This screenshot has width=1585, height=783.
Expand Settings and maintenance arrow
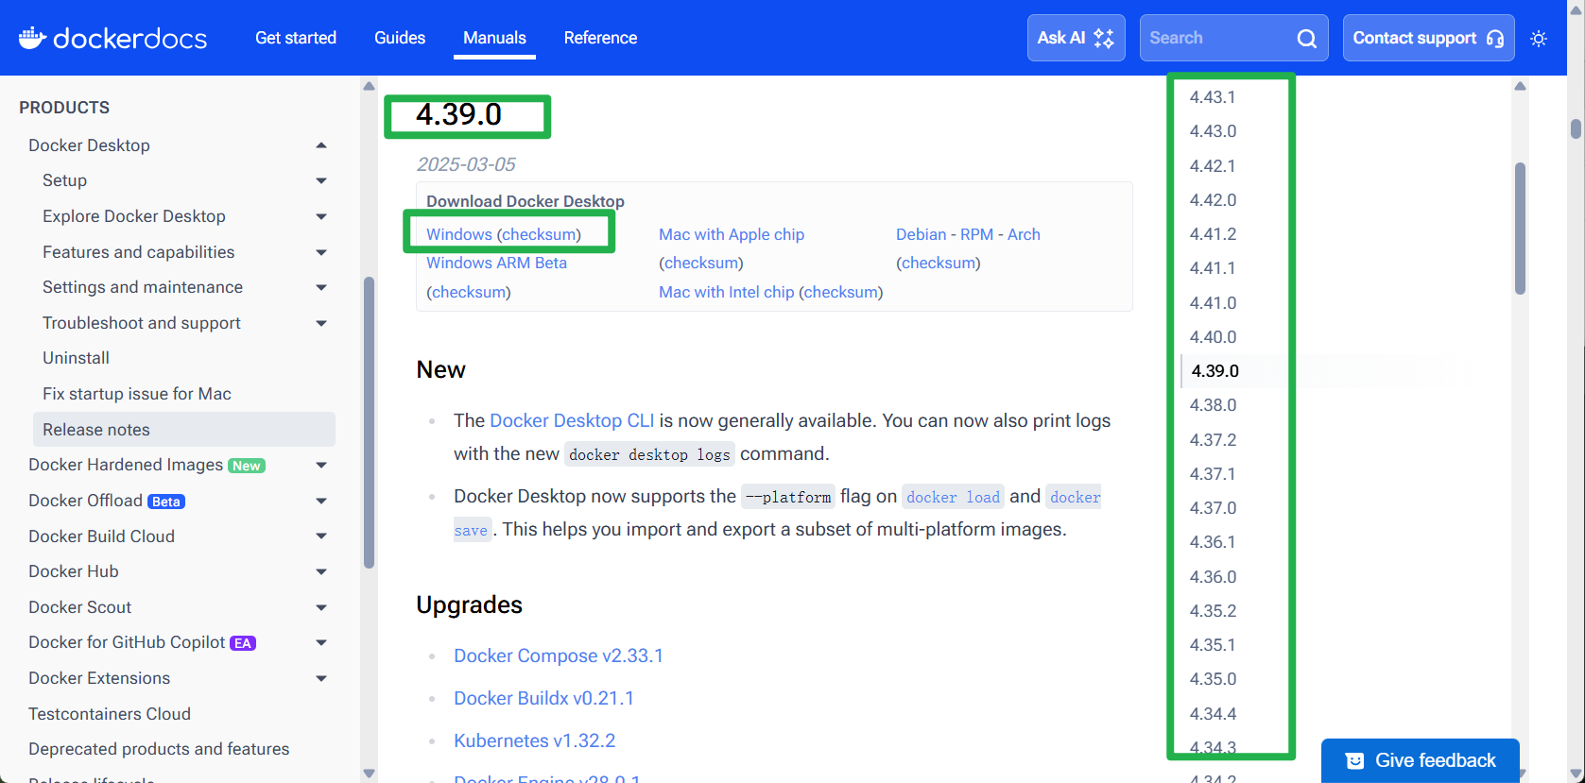tap(321, 287)
